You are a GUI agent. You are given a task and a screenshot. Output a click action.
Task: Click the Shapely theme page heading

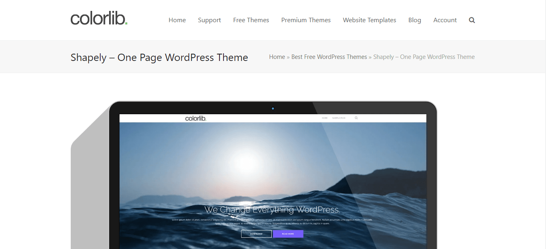[159, 57]
